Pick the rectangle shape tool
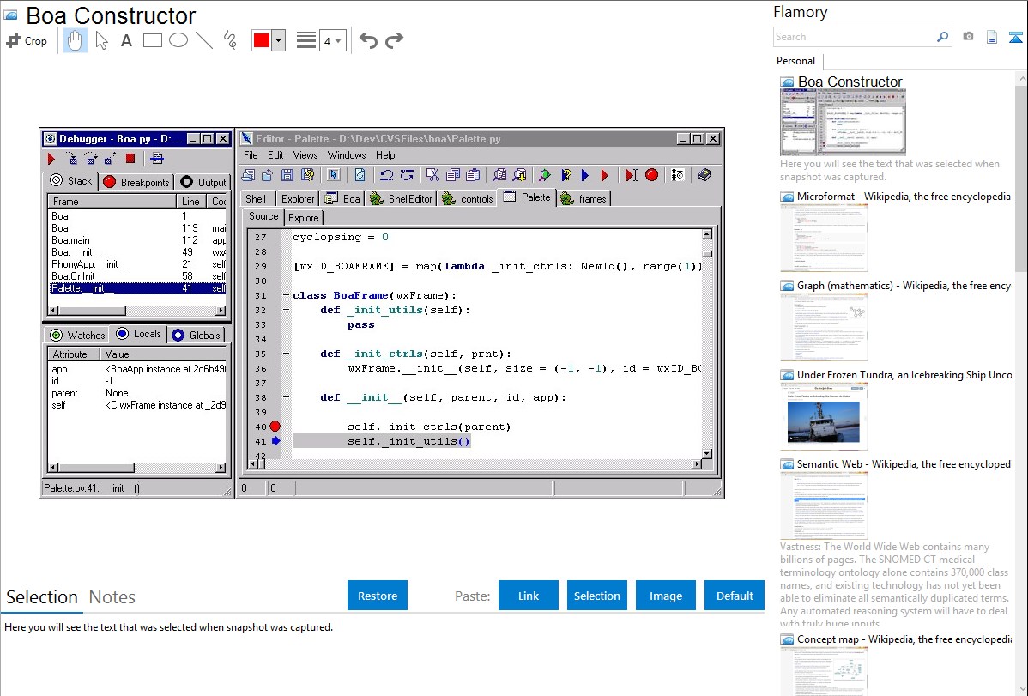Viewport: 1028px width, 696px height. point(153,40)
